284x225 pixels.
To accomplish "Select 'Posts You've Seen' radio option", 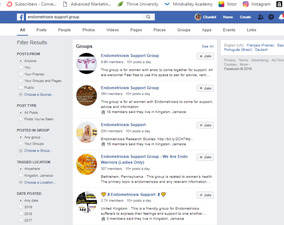I will (21, 119).
